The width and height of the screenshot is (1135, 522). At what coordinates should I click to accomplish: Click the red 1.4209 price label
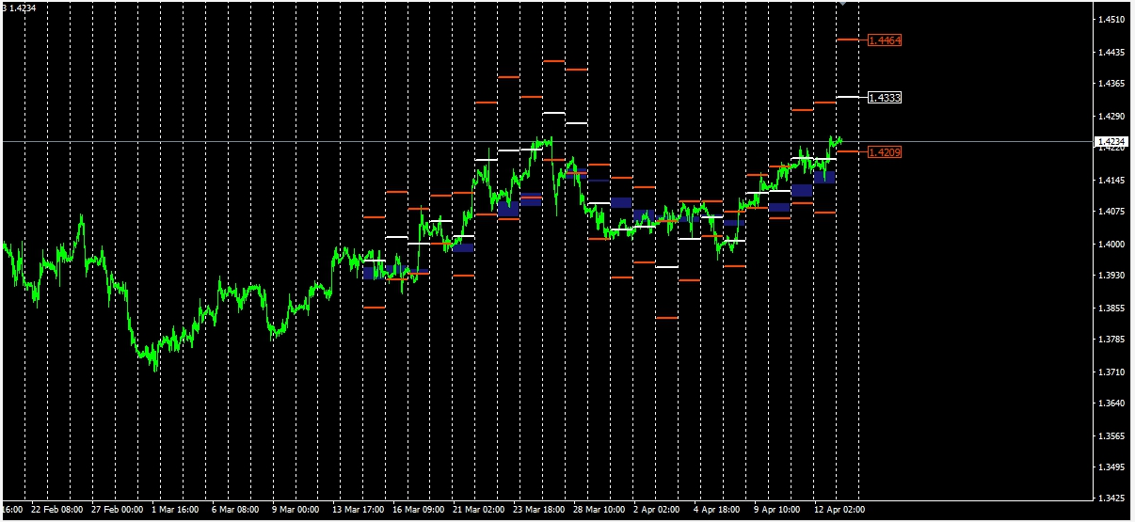[x=885, y=151]
